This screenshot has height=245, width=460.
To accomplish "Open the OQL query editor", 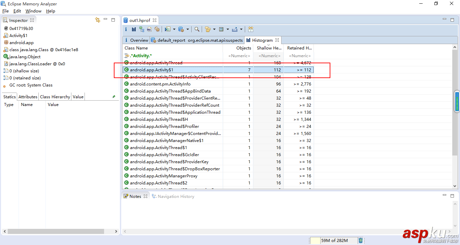I will click(x=149, y=29).
